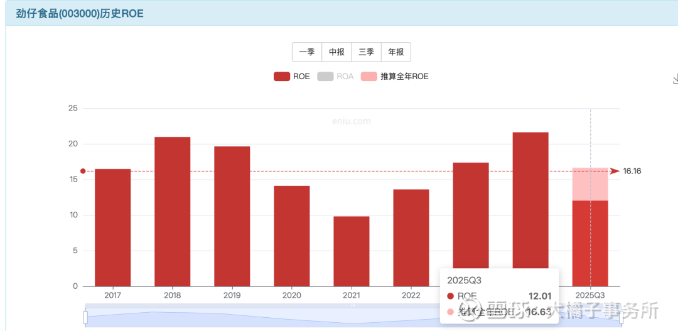Enable the greyed-out ROA legend series

tap(335, 77)
